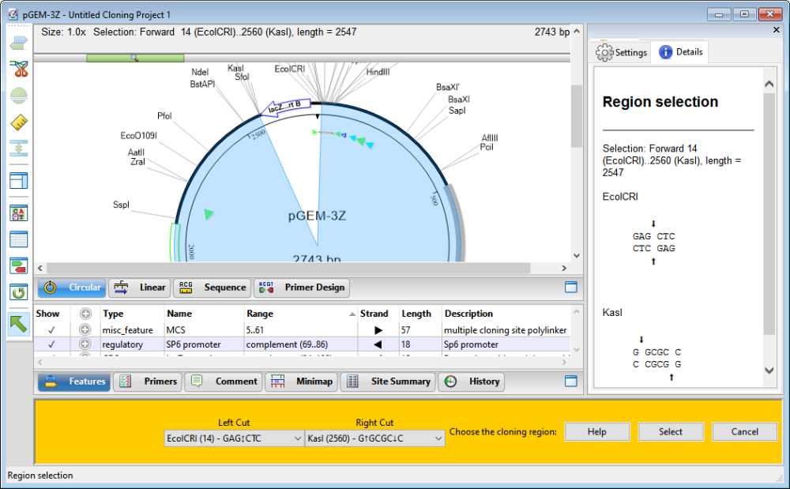Maximize the map panel using its window icon
Image resolution: width=790 pixels, height=489 pixels.
[x=570, y=288]
